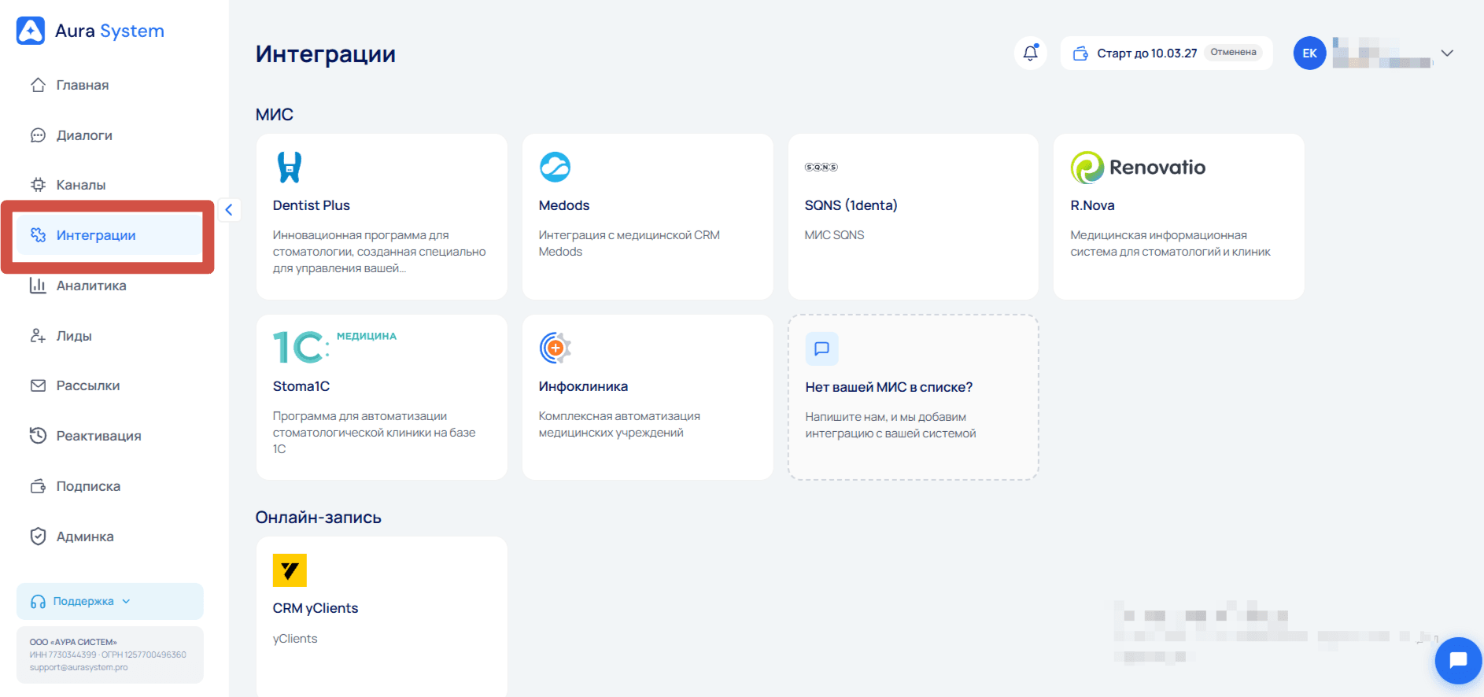Click the 'Комплексная автоматизация медицинских учреждений' description
Screen dimensions: 1484x697
click(619, 425)
